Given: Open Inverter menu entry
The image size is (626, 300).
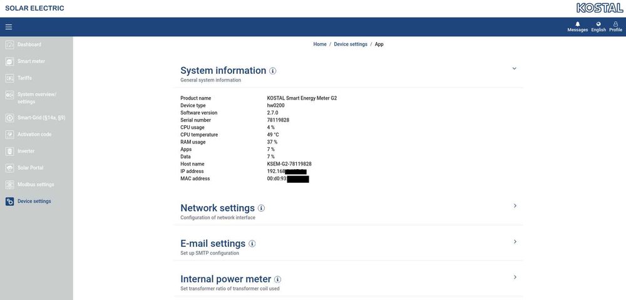Looking at the screenshot, I should (x=26, y=152).
